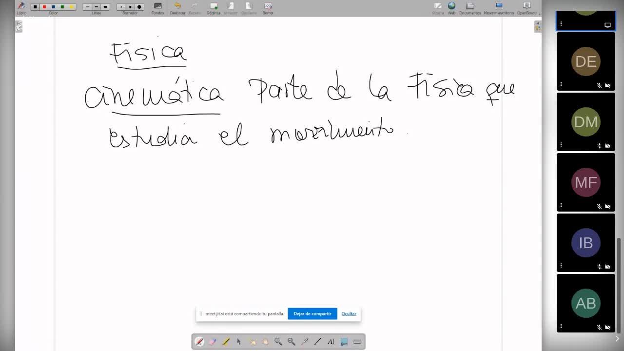Select the IB participant thumbnail
624x351 pixels.
(586, 243)
